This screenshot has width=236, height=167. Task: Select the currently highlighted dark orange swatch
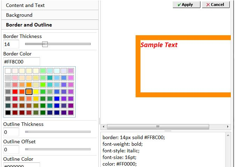click(x=29, y=92)
